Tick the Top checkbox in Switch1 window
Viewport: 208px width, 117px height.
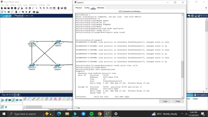[x=75, y=108]
